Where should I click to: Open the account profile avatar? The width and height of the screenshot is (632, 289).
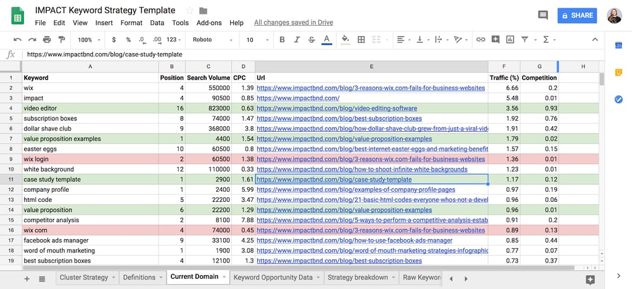(x=614, y=15)
